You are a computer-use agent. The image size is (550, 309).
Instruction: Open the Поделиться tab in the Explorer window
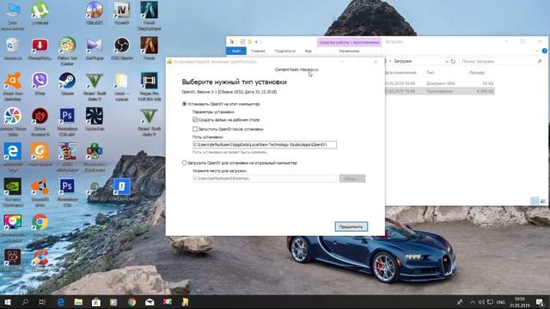(284, 51)
